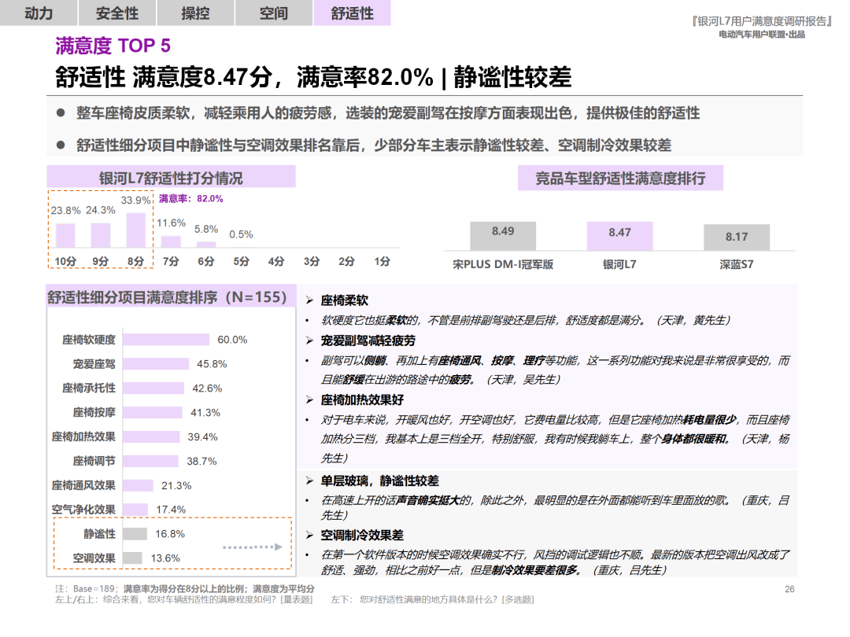850x637 pixels.
Task: Click the 满意率: 82.0% label
Action: click(190, 199)
